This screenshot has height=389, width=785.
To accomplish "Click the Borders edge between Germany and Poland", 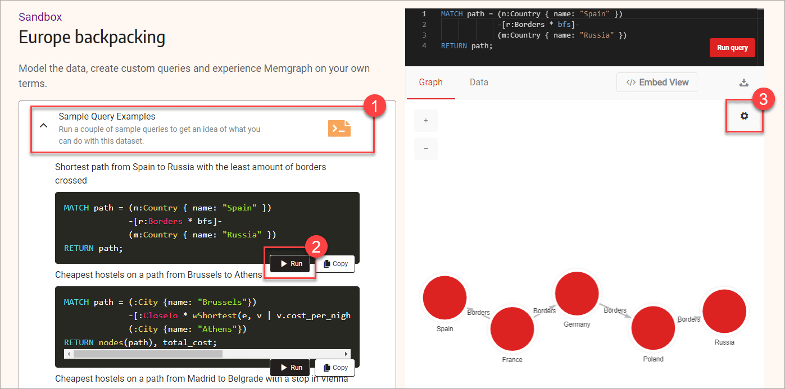I will point(615,310).
